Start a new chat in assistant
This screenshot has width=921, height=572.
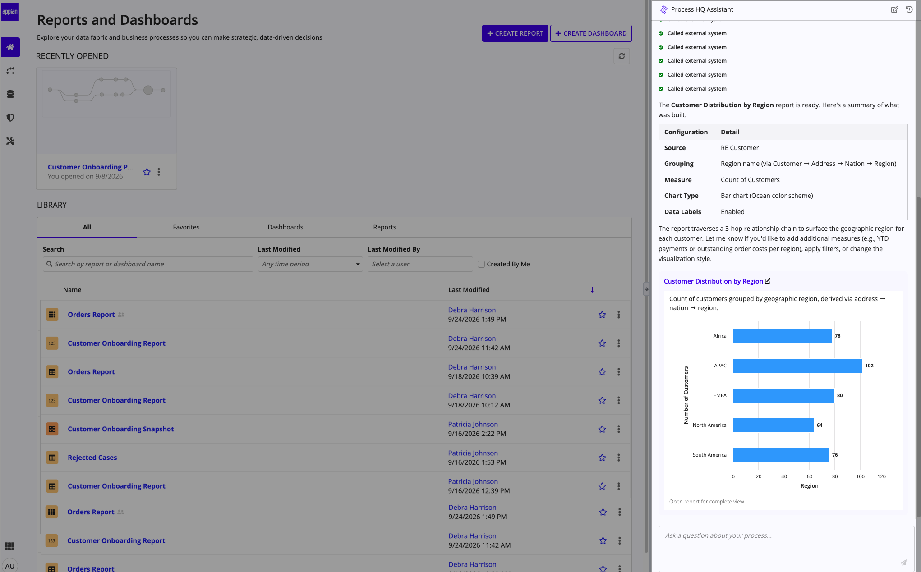click(894, 9)
